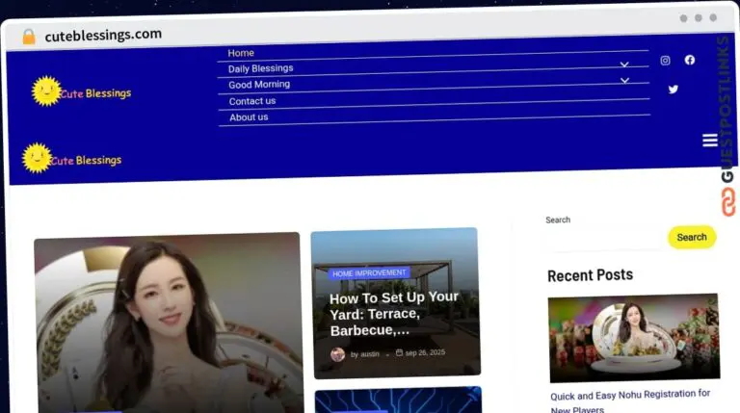Go to the Home menu item
The height and width of the screenshot is (413, 740).
coord(241,53)
